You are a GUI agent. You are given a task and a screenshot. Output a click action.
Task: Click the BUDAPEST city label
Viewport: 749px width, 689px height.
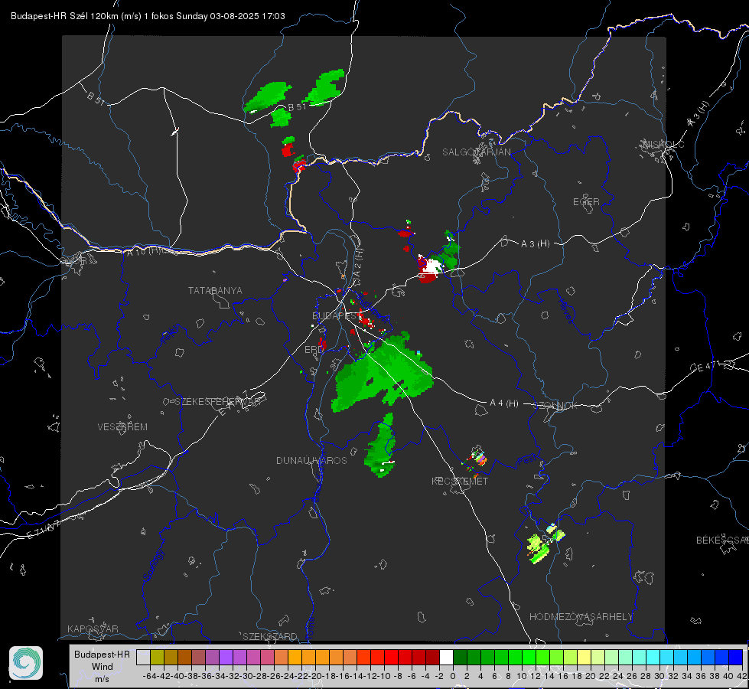click(x=335, y=315)
